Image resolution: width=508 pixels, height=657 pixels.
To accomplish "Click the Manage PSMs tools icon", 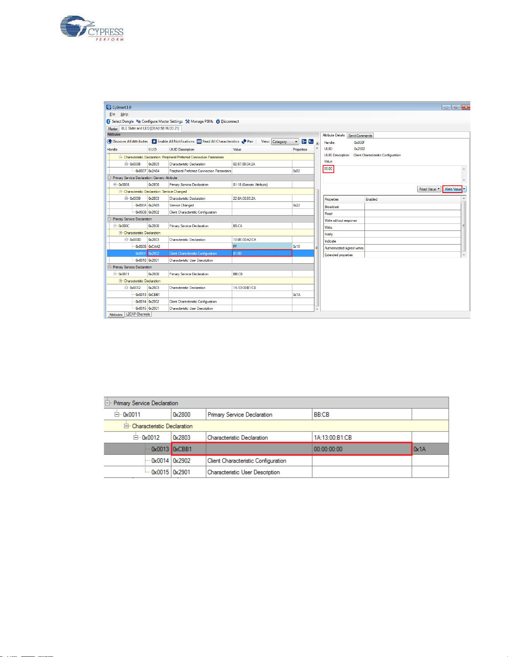I will (187, 121).
